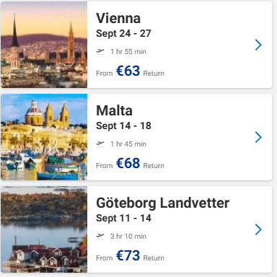Click the €63 return price

[128, 71]
